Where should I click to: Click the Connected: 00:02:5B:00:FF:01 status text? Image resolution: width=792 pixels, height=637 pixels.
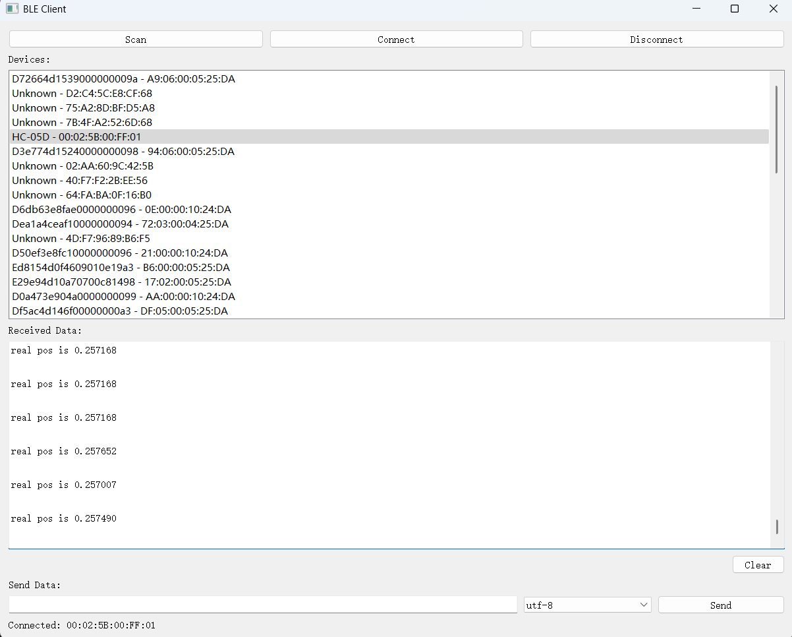[x=82, y=625]
